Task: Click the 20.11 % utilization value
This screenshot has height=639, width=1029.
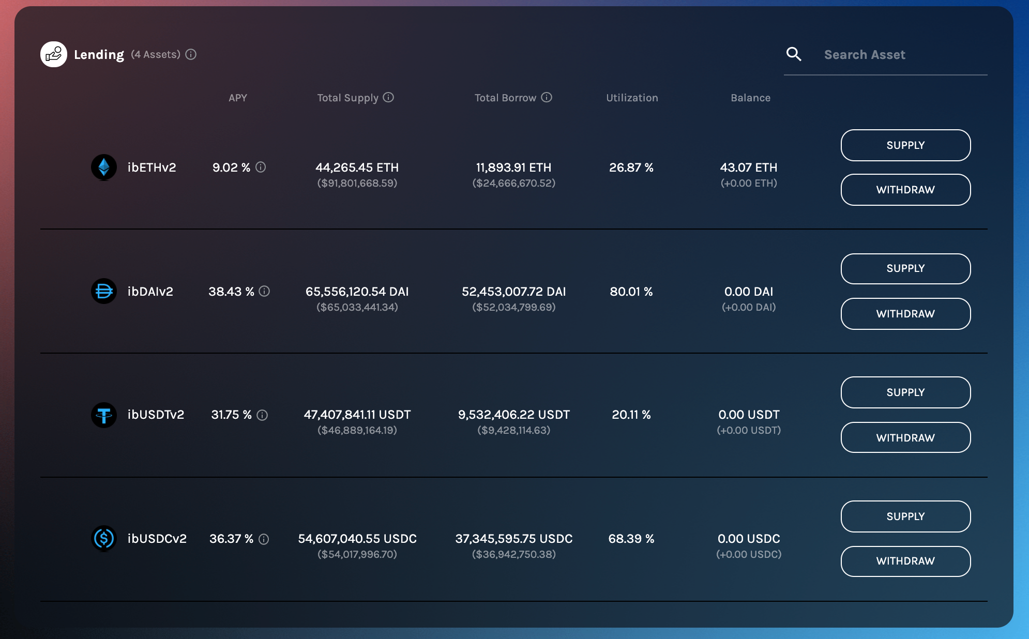Action: [631, 415]
